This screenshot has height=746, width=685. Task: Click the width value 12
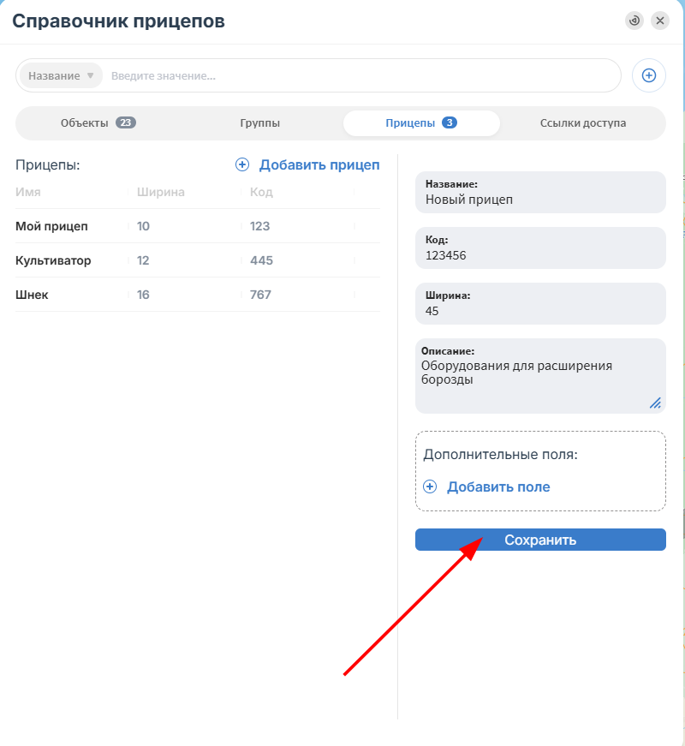click(143, 260)
